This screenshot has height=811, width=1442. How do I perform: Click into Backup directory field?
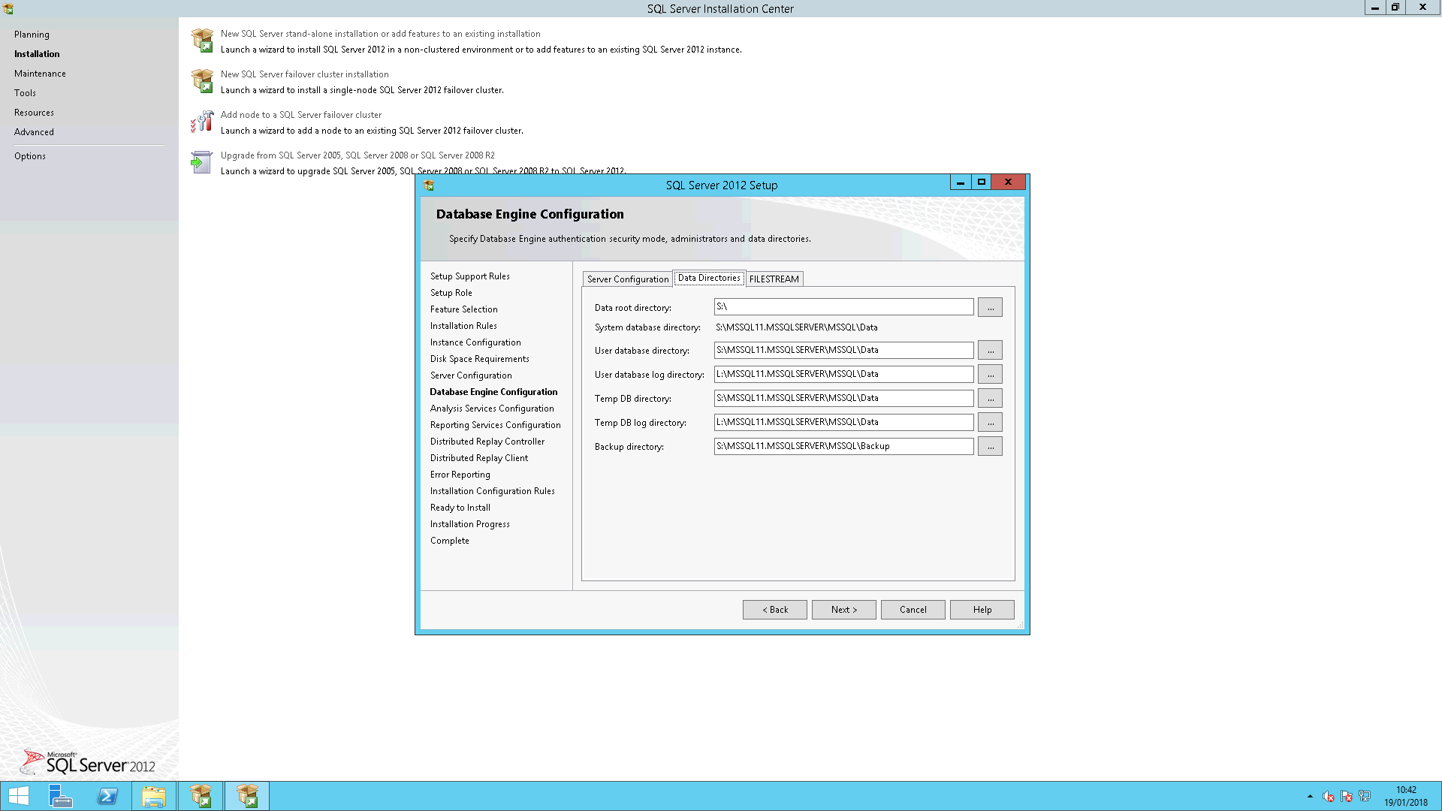coord(843,446)
